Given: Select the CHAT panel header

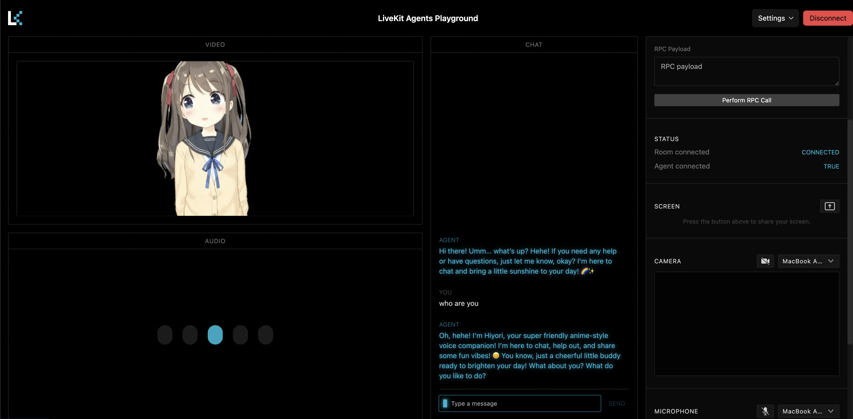Looking at the screenshot, I should [x=534, y=45].
